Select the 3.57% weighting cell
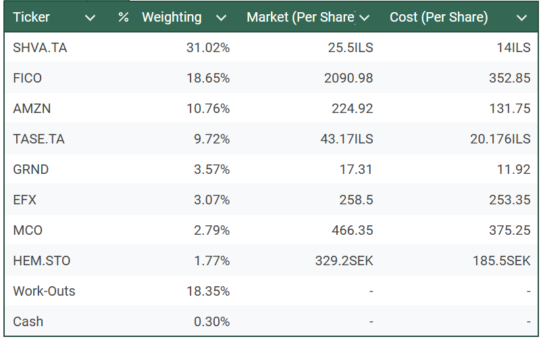The image size is (541, 339). pyautogui.click(x=212, y=169)
